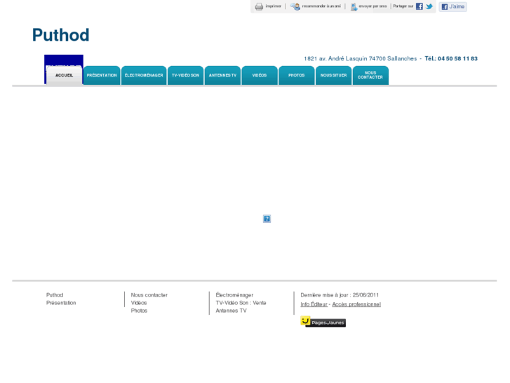
Task: Open the PagesJaunes logo link
Action: click(x=323, y=321)
